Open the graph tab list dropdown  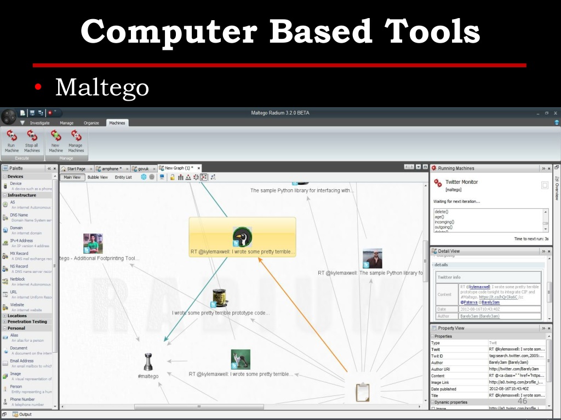(418, 167)
